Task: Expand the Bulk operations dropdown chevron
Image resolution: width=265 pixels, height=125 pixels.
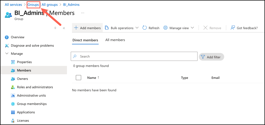Action: (137, 28)
